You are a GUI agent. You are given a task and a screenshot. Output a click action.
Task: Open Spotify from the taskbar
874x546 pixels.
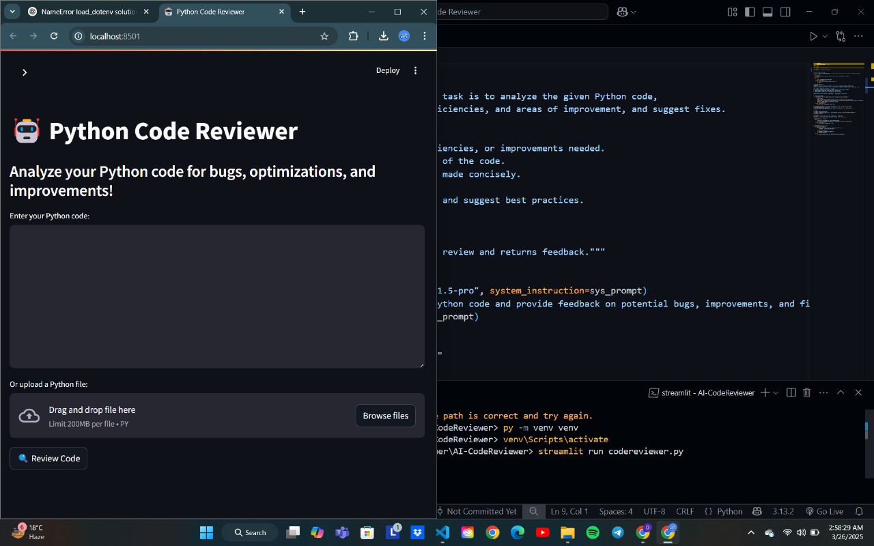click(593, 532)
